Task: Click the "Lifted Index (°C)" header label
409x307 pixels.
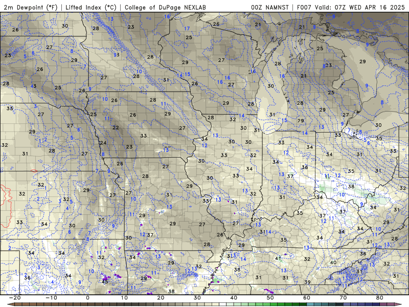Action: 91,7
